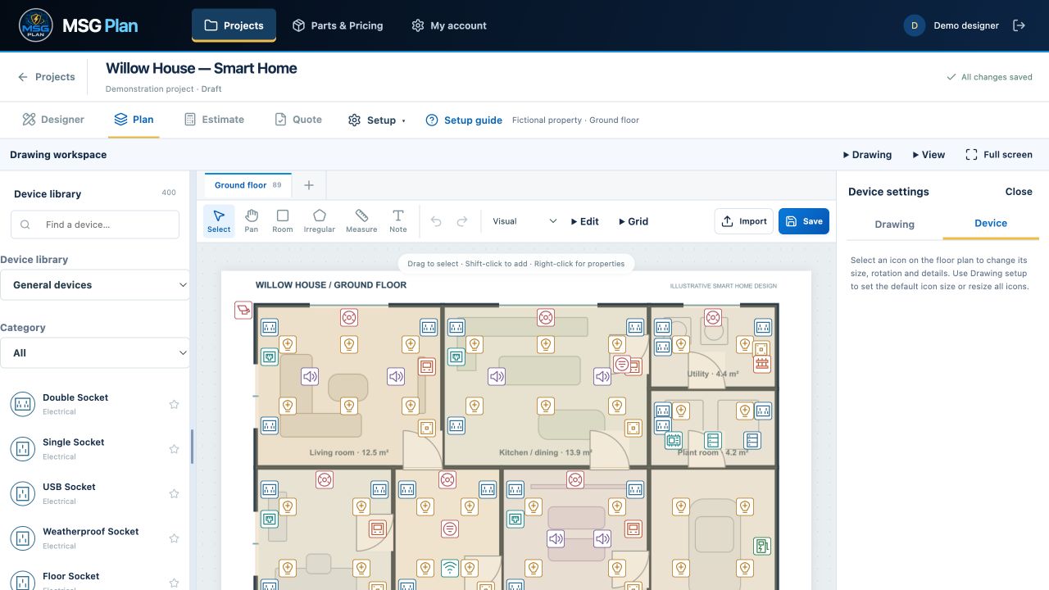The width and height of the screenshot is (1049, 590).
Task: Save the drawing
Action: click(804, 221)
